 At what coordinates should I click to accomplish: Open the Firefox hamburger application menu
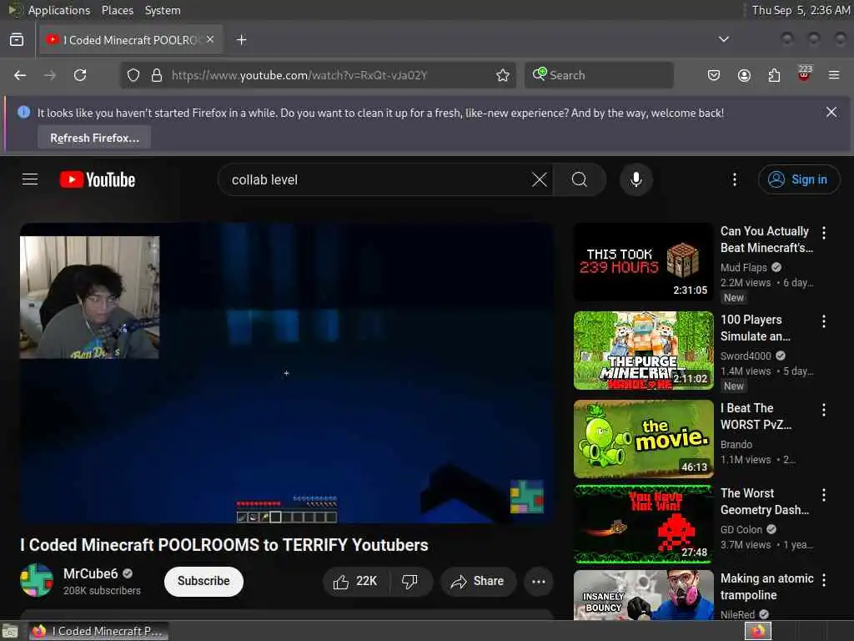[834, 75]
